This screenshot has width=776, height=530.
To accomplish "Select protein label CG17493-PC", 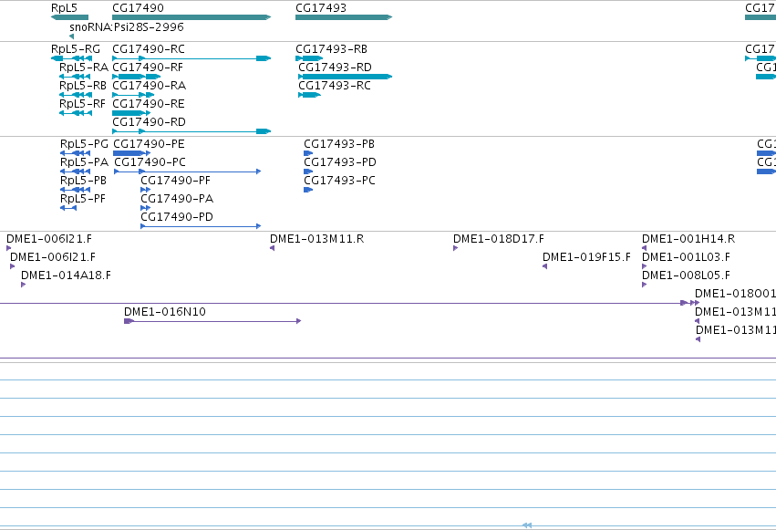I will pos(339,181).
